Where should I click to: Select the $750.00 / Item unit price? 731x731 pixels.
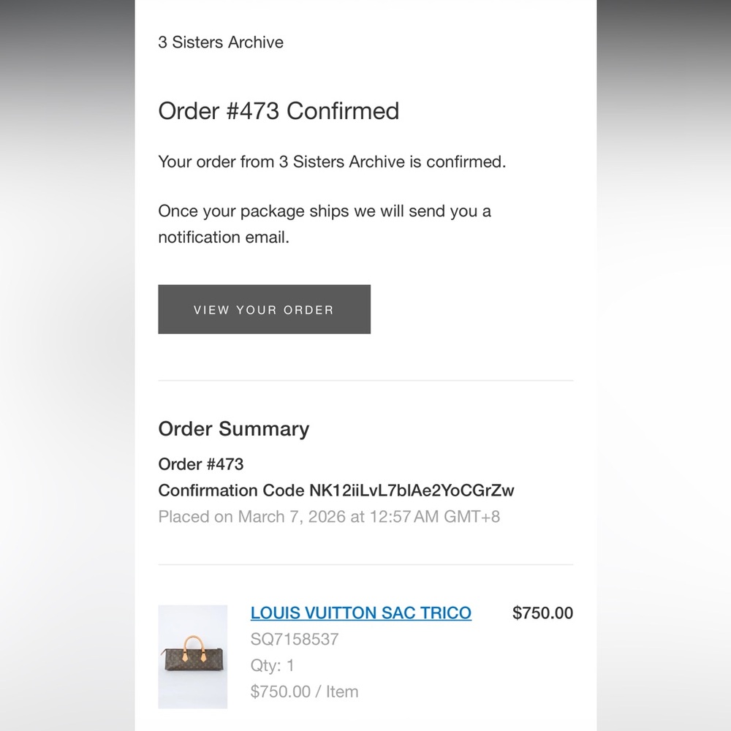tap(304, 692)
